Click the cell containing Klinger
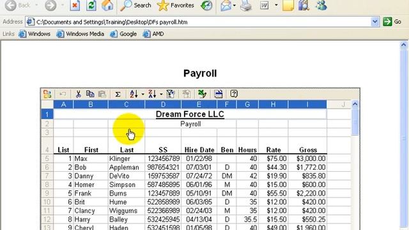This screenshot has width=409, height=230. click(127, 158)
